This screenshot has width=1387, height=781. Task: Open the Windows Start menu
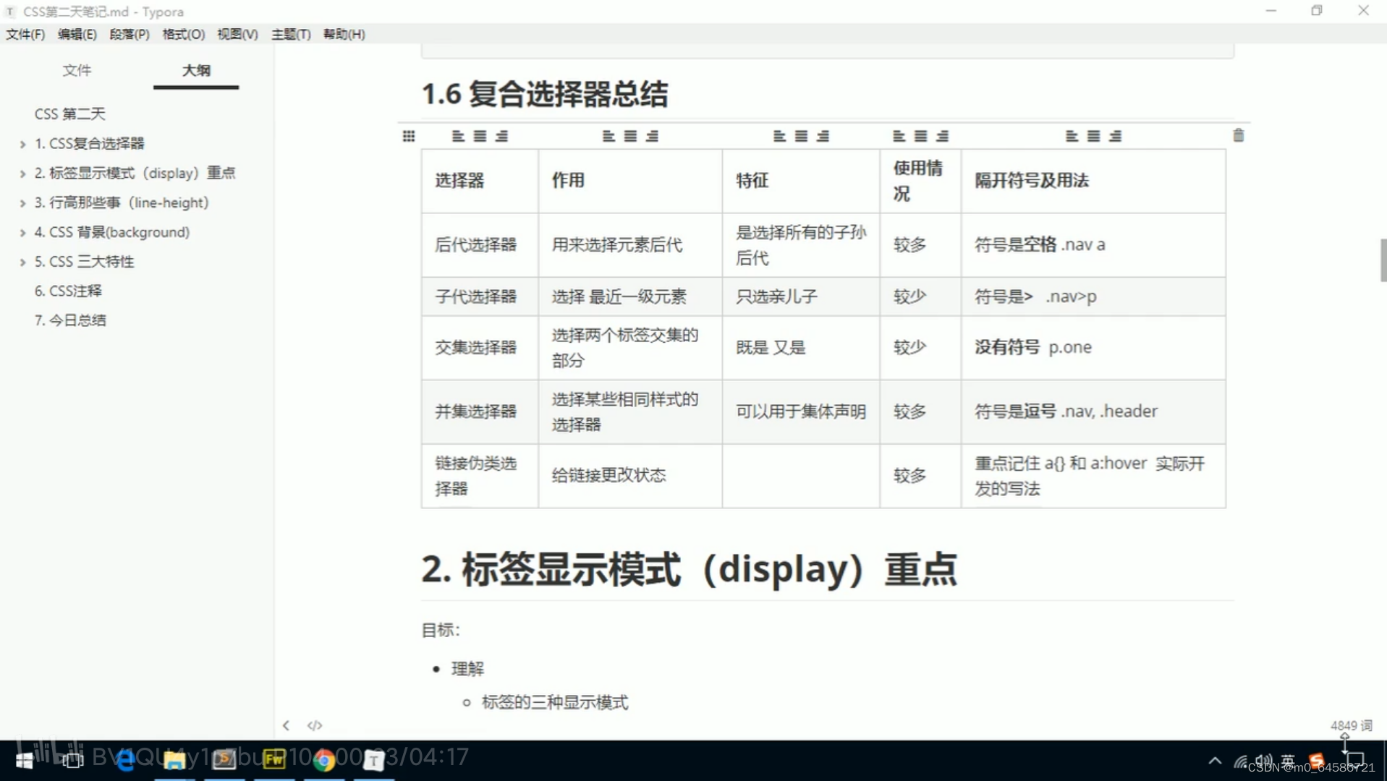pos(24,760)
